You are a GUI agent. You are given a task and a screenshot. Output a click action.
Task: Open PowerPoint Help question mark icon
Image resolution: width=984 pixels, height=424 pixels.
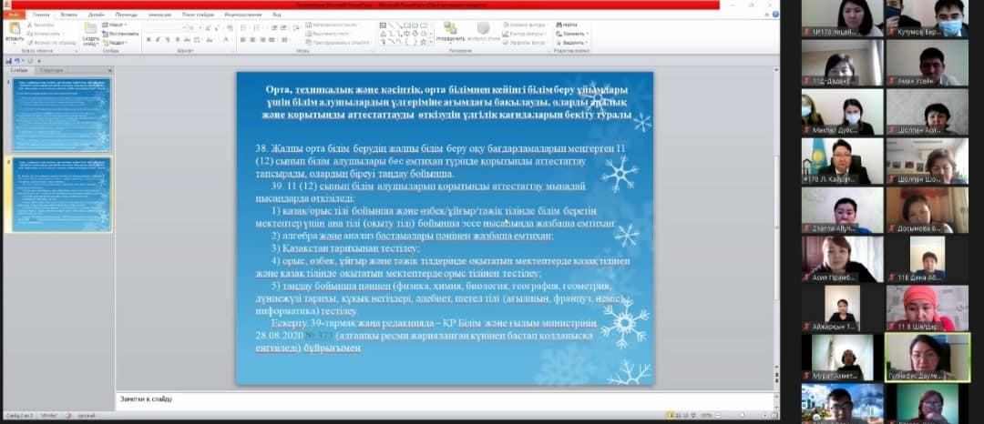tap(775, 15)
